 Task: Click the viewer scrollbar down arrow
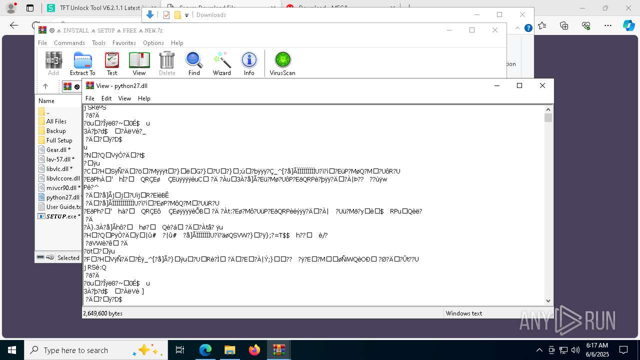(x=548, y=300)
